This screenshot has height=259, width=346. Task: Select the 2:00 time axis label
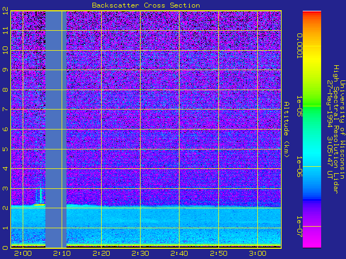click(x=23, y=254)
